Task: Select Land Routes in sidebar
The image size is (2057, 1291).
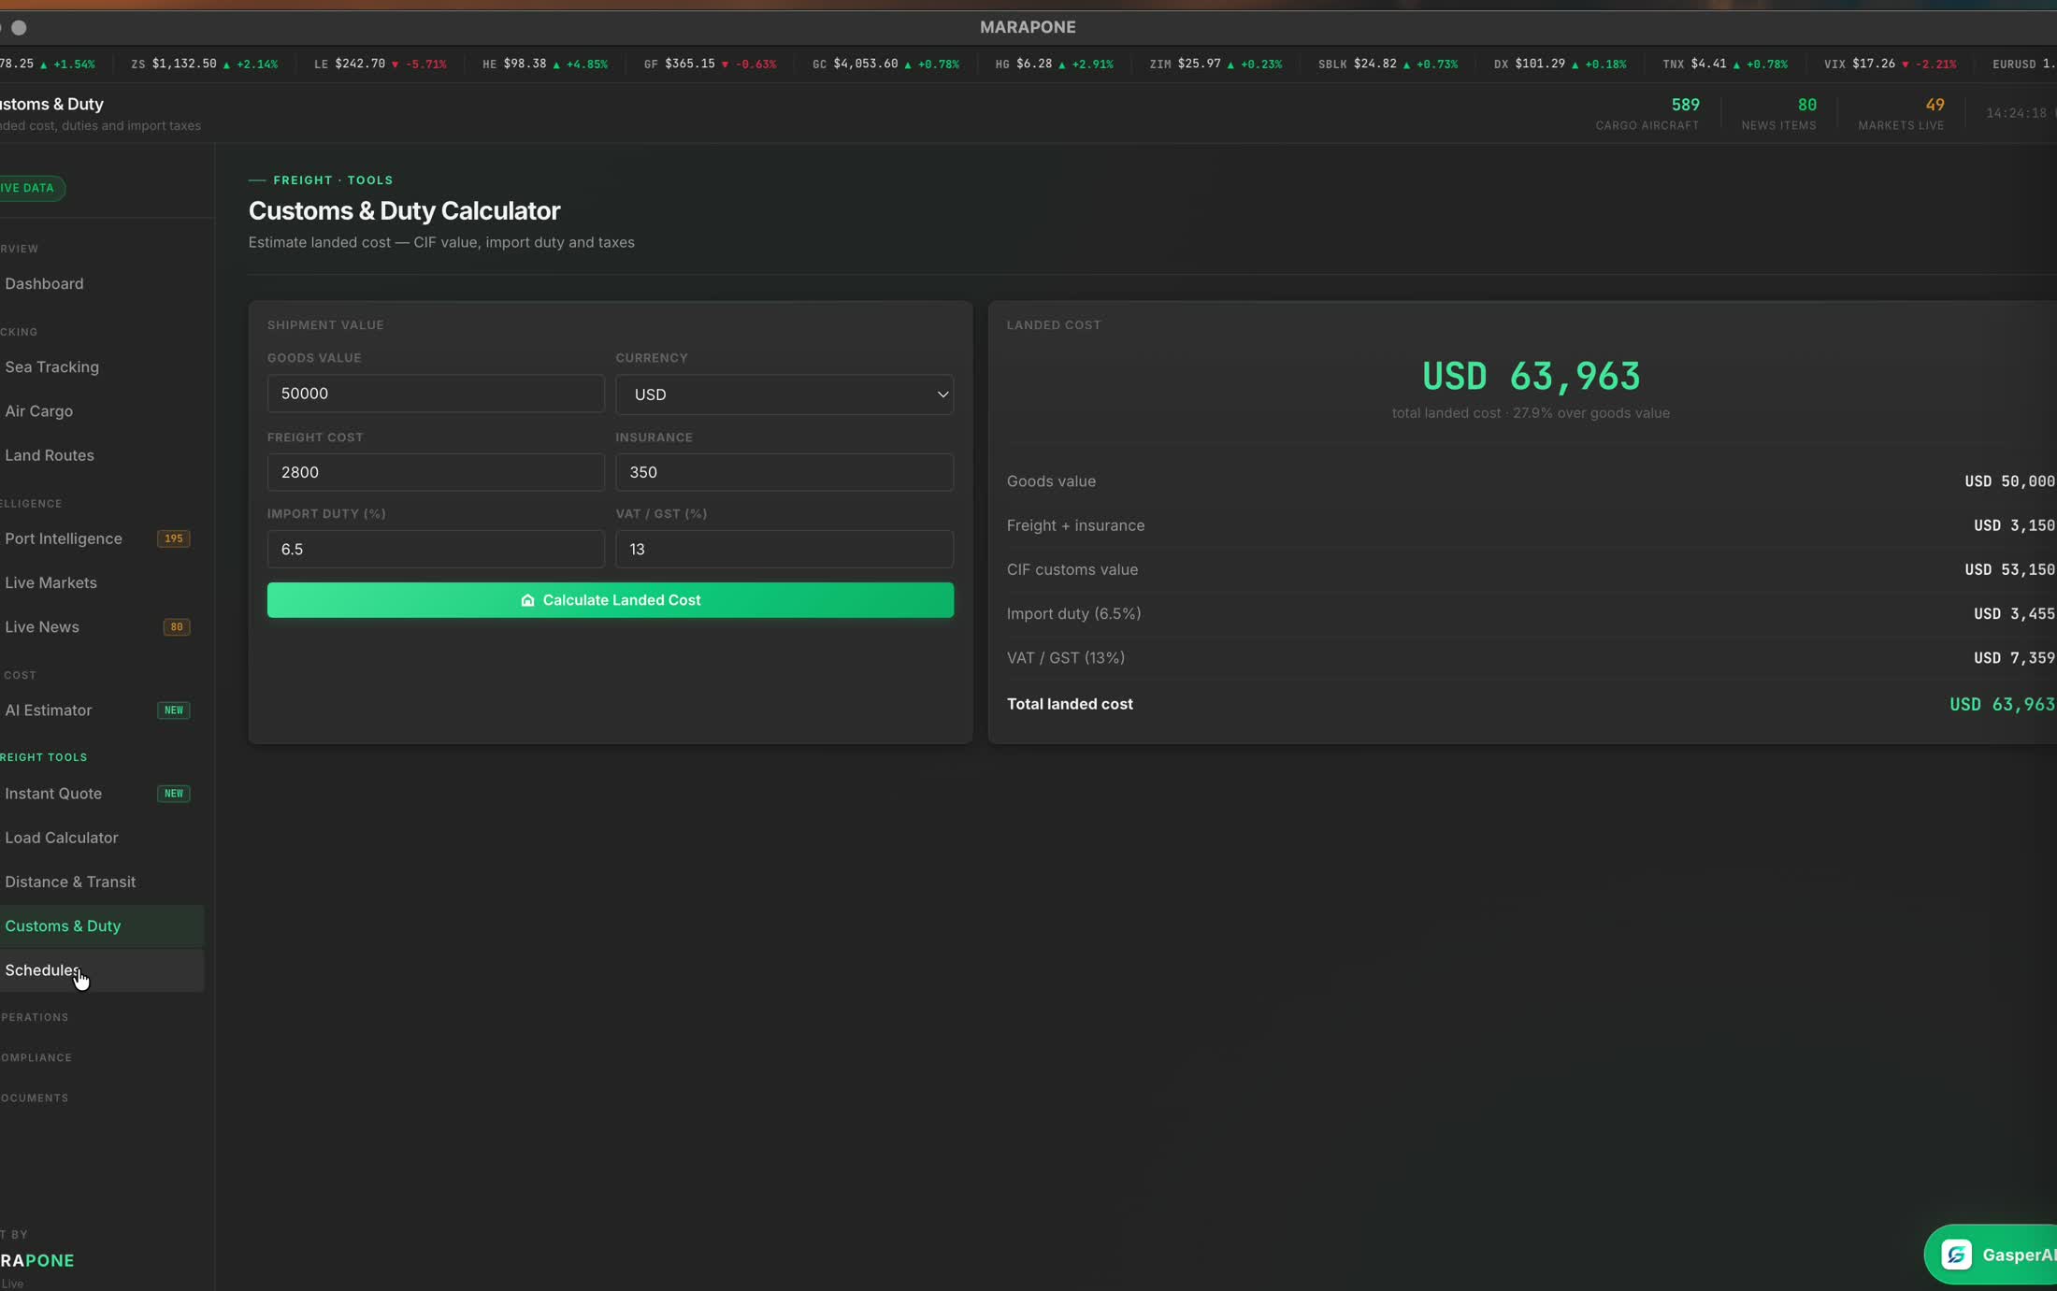Action: pos(50,455)
